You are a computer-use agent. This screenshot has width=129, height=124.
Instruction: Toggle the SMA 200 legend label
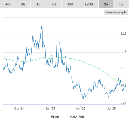(77, 117)
